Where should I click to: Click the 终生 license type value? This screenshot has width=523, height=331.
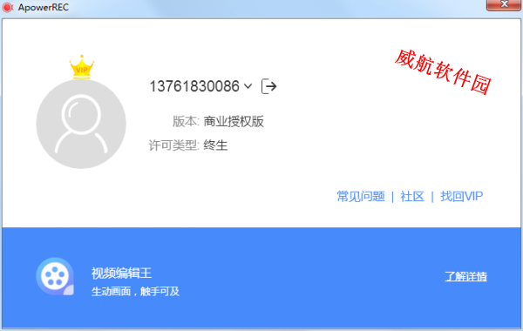pyautogui.click(x=215, y=145)
